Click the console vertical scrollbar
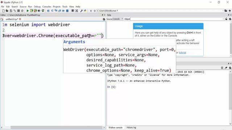Viewport: 232px width, 130px height. pyautogui.click(x=231, y=91)
